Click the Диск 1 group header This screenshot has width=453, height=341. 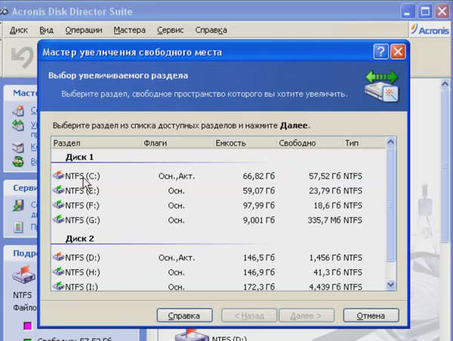coord(79,157)
